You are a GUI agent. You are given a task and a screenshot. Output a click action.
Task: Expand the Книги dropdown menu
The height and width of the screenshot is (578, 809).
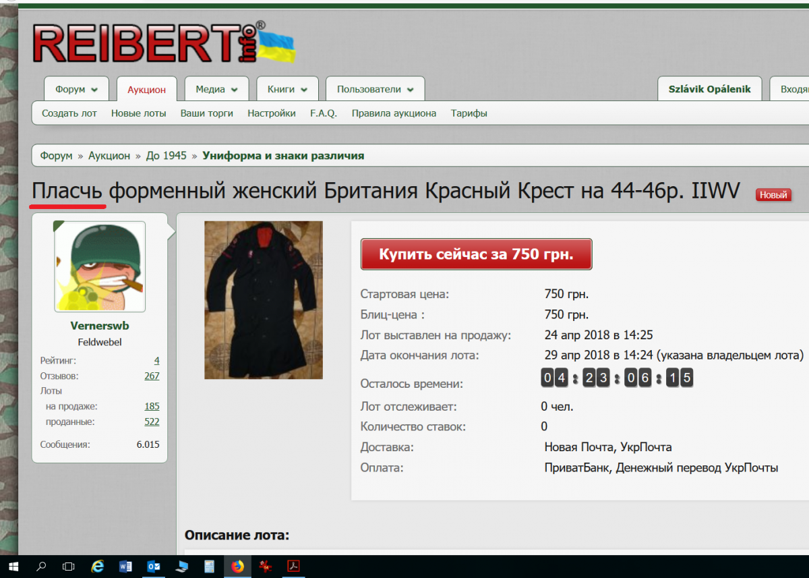click(x=287, y=90)
